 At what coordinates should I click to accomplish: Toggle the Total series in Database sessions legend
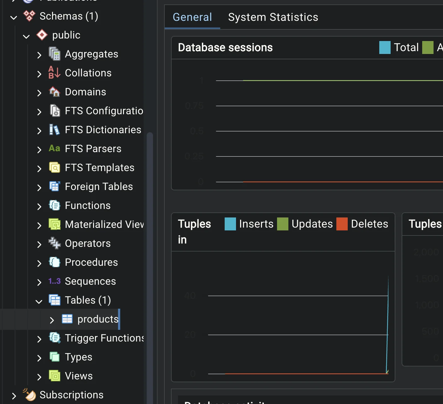point(385,47)
